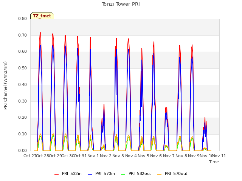242x181 pixels.
Task: Click the Nov 1 x-axis tick label
Action: tap(93, 156)
